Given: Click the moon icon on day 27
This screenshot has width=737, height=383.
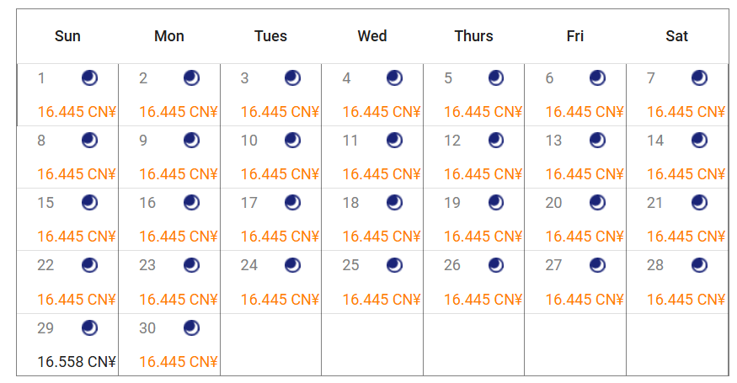Looking at the screenshot, I should (x=597, y=265).
